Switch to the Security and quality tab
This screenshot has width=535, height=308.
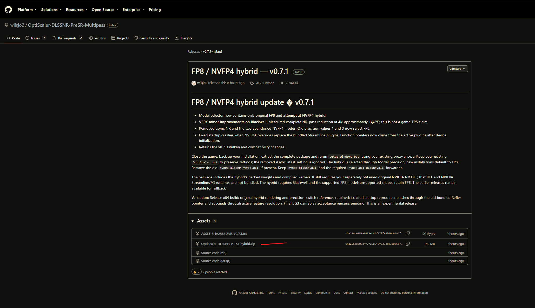(x=152, y=38)
